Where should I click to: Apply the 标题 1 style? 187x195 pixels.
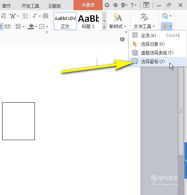(89, 21)
